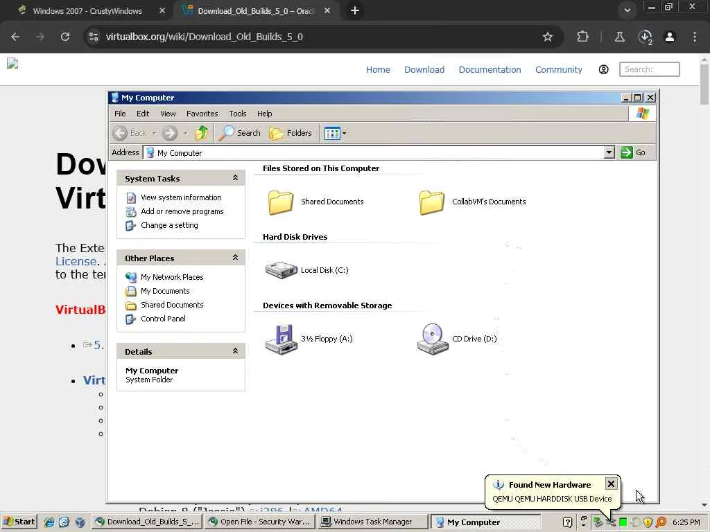The width and height of the screenshot is (710, 532).
Task: Open the Back history dropdown arrow
Action: click(x=154, y=133)
